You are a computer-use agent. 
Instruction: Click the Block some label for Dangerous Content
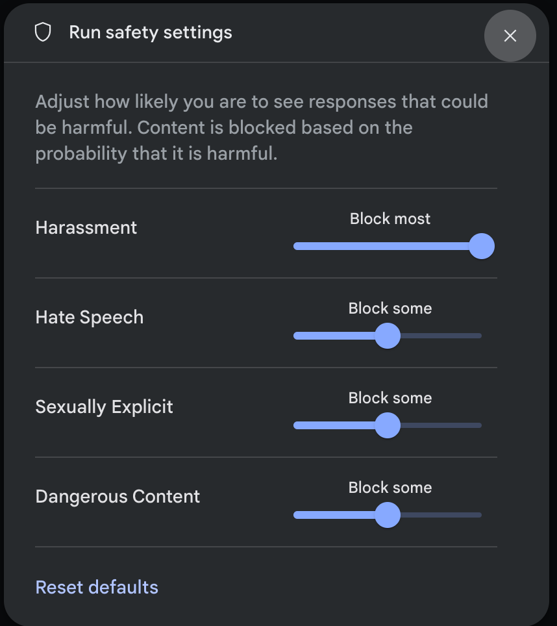390,488
